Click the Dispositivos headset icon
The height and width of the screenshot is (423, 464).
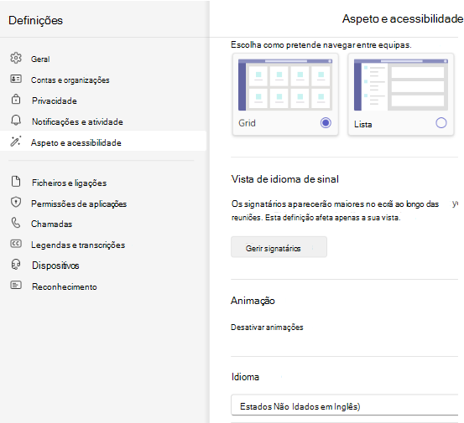(16, 265)
